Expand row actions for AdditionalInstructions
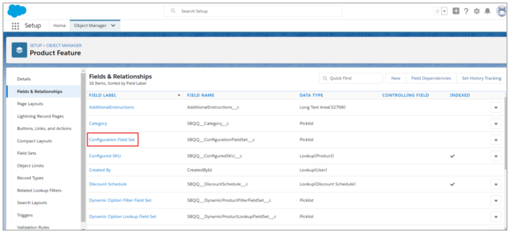The width and height of the screenshot is (510, 232). click(x=496, y=107)
